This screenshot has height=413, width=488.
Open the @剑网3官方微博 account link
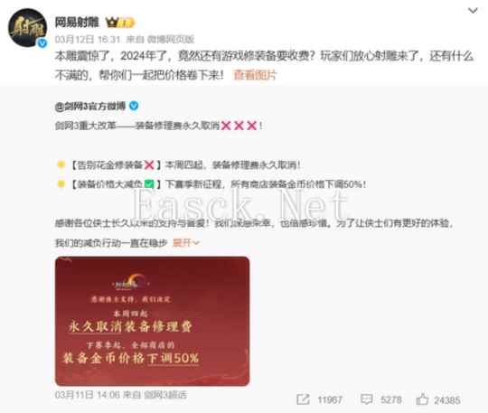click(90, 107)
